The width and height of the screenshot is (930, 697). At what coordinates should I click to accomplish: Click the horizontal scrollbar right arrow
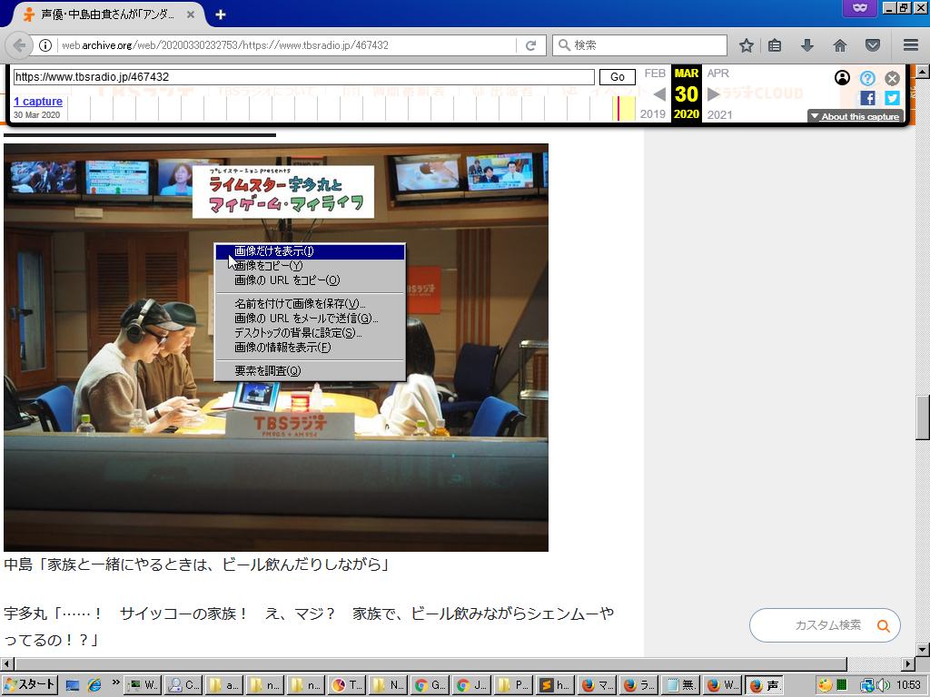coord(908,663)
